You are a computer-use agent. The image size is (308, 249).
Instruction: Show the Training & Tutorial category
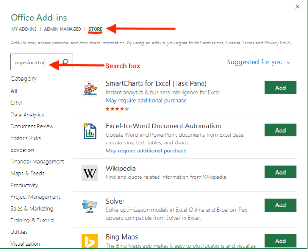tap(33, 220)
